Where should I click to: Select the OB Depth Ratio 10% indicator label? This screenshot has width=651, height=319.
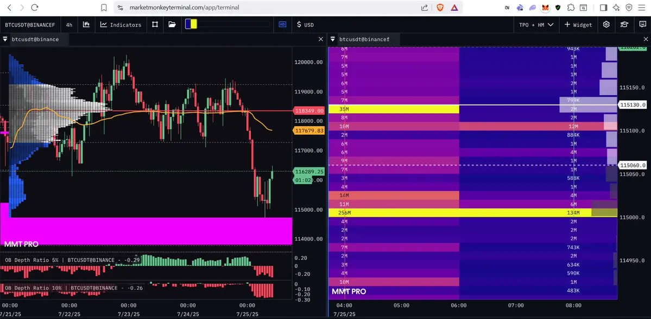(x=73, y=288)
